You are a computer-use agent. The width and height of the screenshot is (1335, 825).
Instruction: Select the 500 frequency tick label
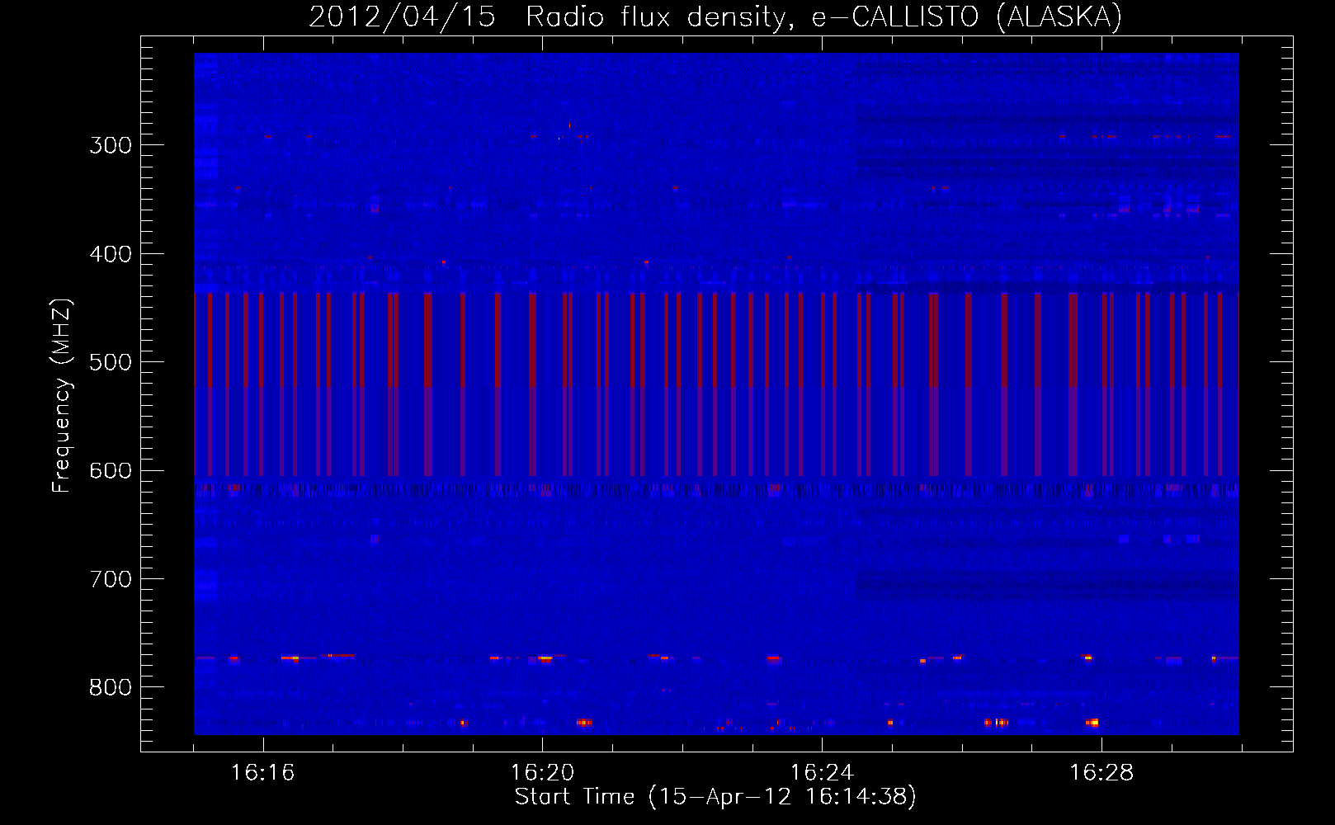click(x=111, y=362)
